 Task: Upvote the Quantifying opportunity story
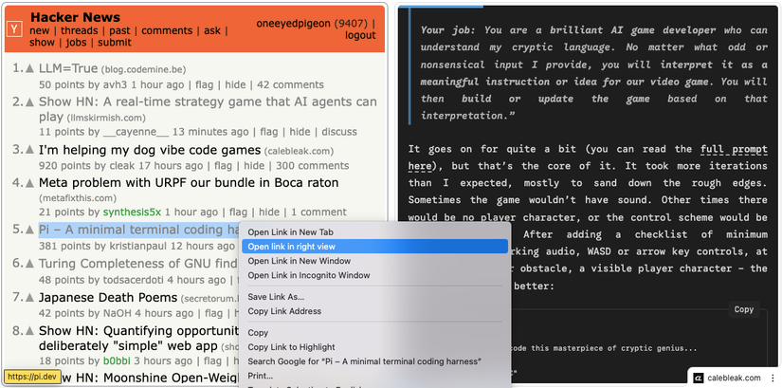point(30,331)
